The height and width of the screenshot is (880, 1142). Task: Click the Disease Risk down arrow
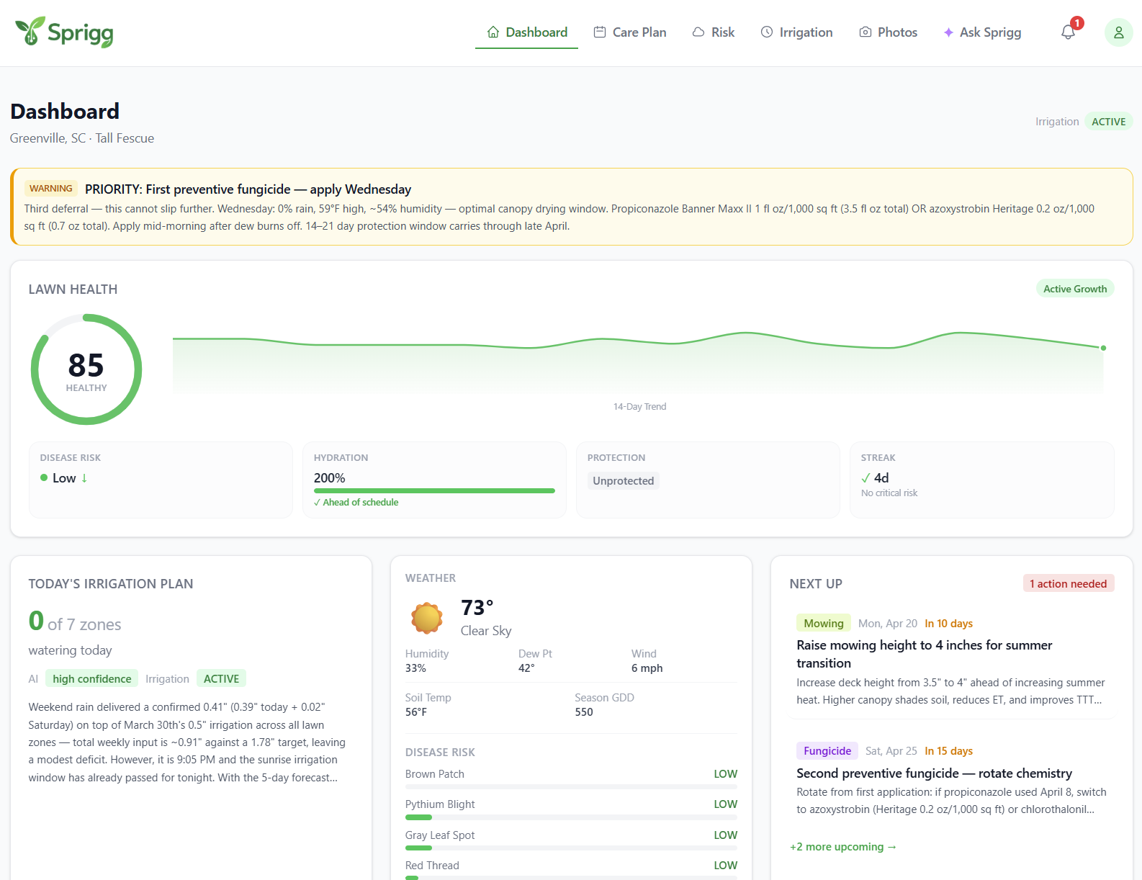click(x=84, y=478)
